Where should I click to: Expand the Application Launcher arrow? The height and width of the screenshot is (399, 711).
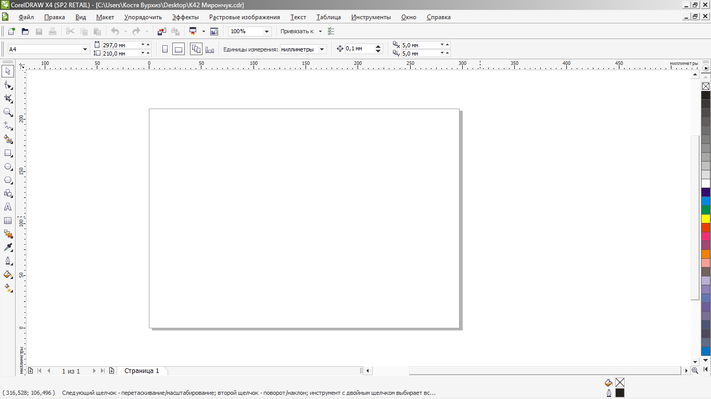click(x=204, y=31)
